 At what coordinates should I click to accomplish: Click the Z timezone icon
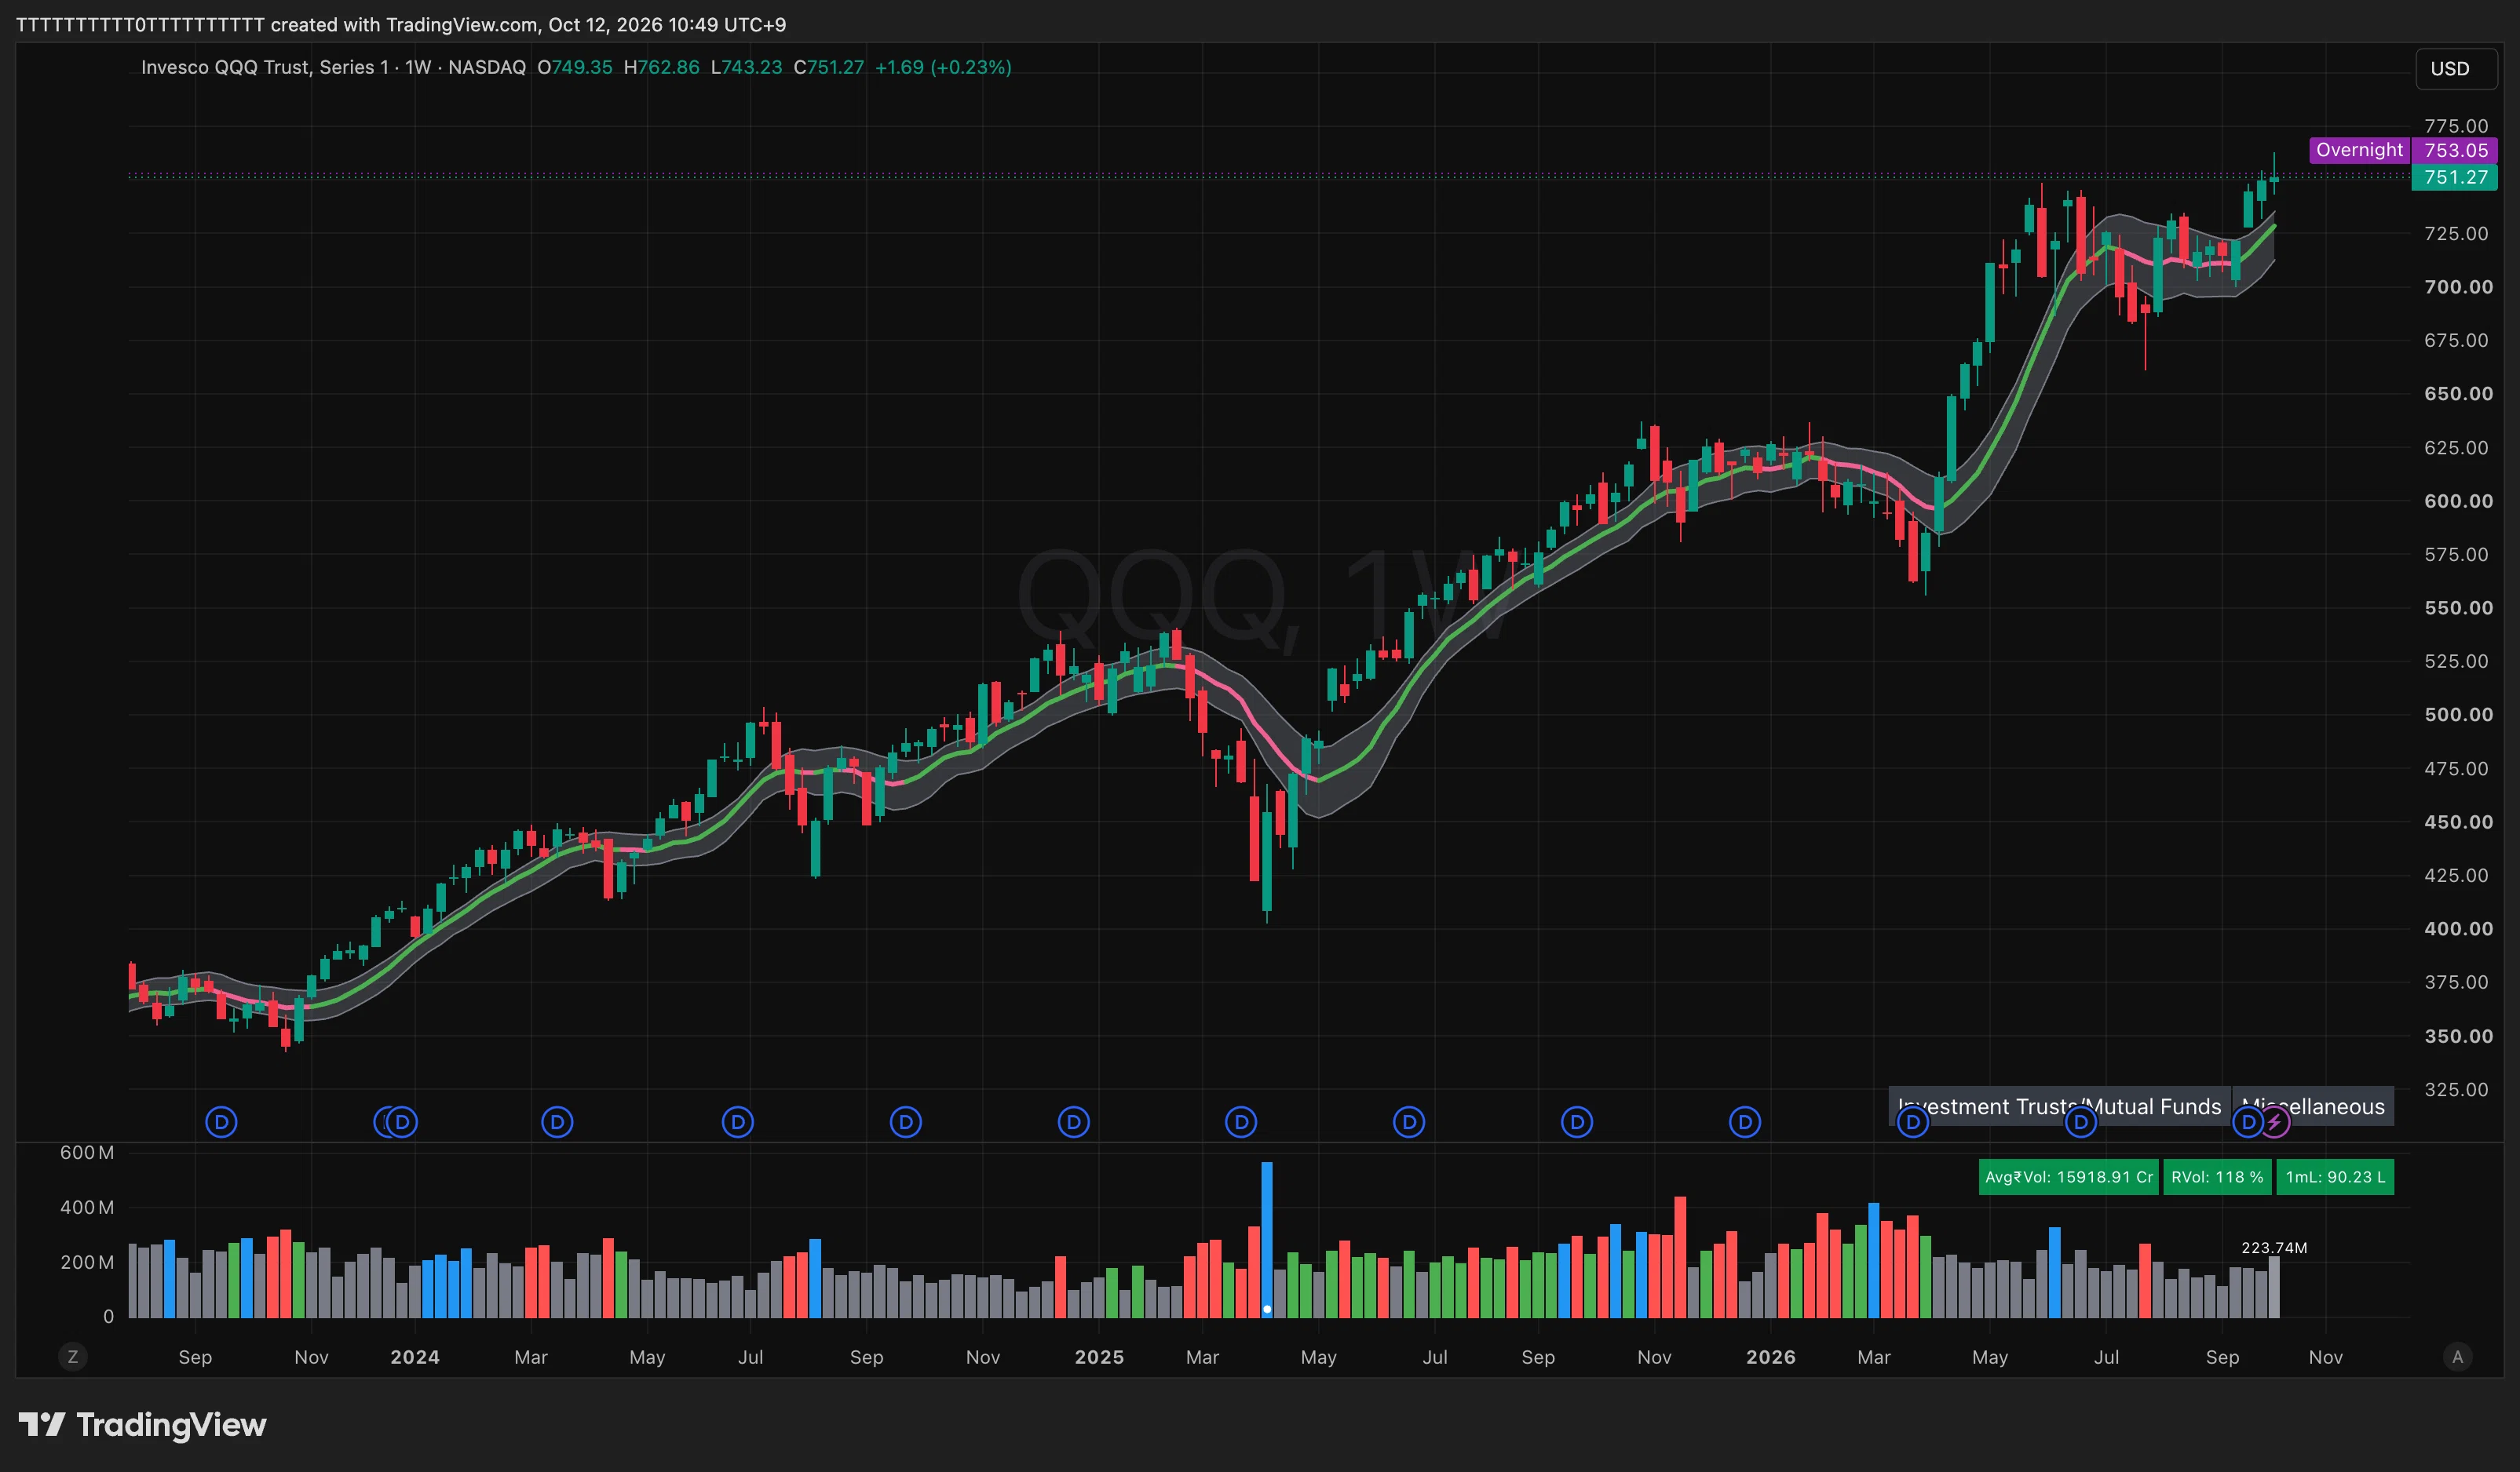pyautogui.click(x=72, y=1357)
